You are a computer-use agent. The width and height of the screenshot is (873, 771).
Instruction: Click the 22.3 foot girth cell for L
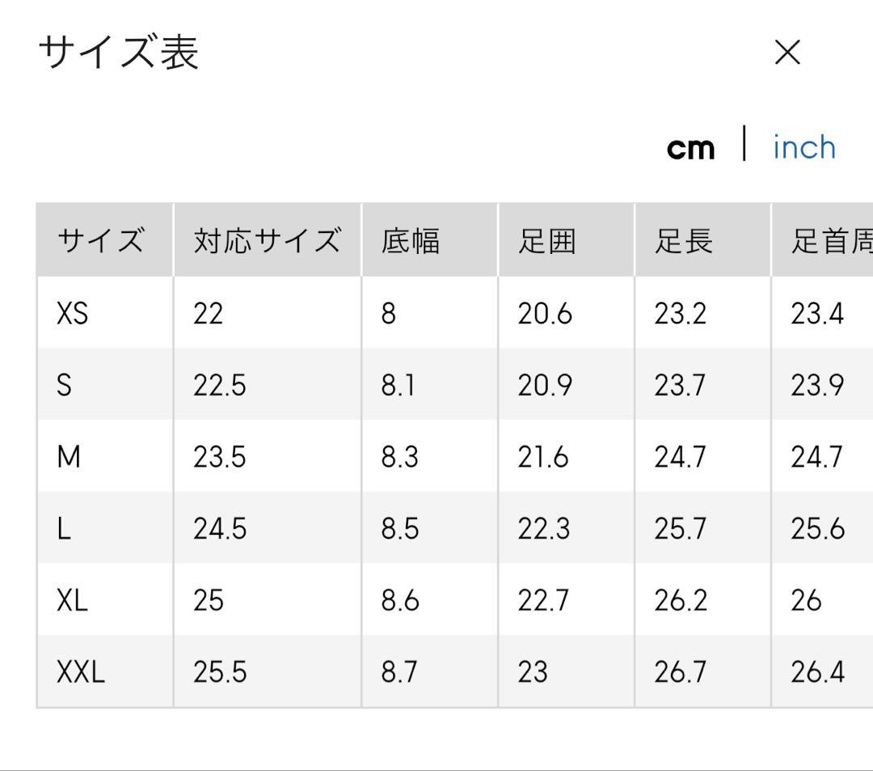(544, 528)
